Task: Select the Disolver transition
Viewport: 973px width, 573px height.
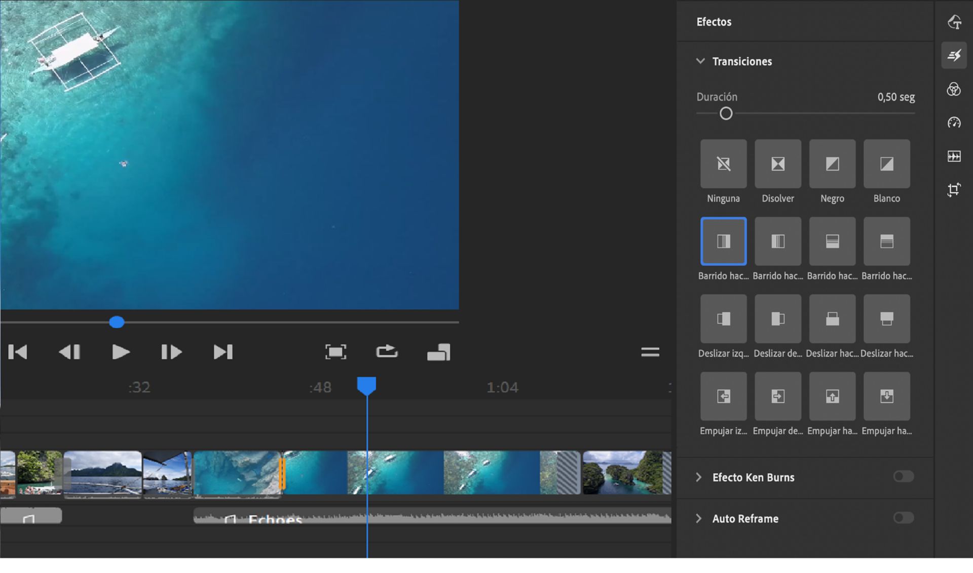Action: pos(777,164)
